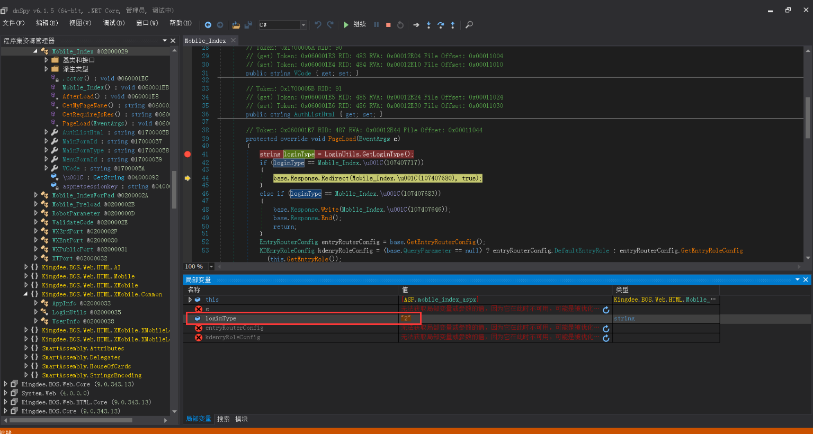The image size is (813, 434).
Task: Open the C# language dropdown
Action: pyautogui.click(x=303, y=25)
